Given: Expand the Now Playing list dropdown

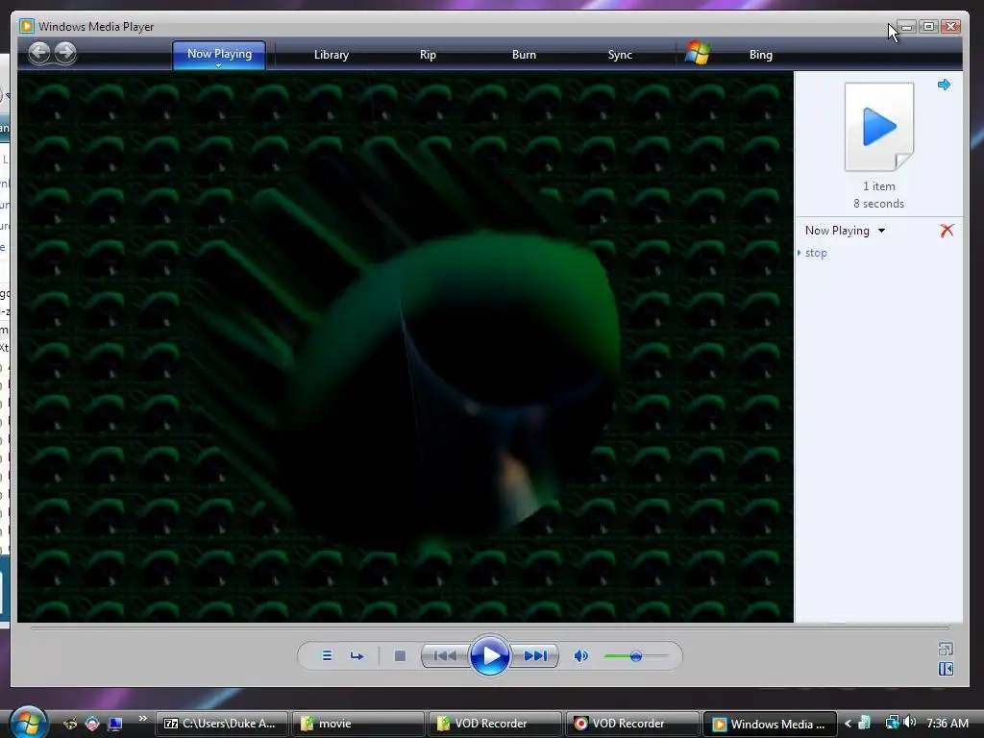Looking at the screenshot, I should (x=882, y=231).
